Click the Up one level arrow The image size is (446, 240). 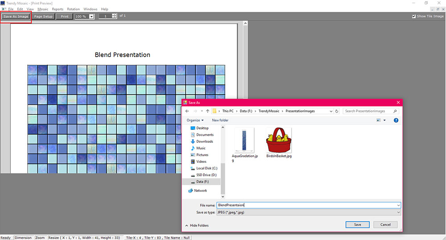208,111
